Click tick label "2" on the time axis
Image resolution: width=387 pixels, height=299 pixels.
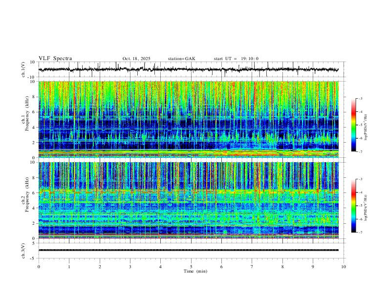click(100, 267)
